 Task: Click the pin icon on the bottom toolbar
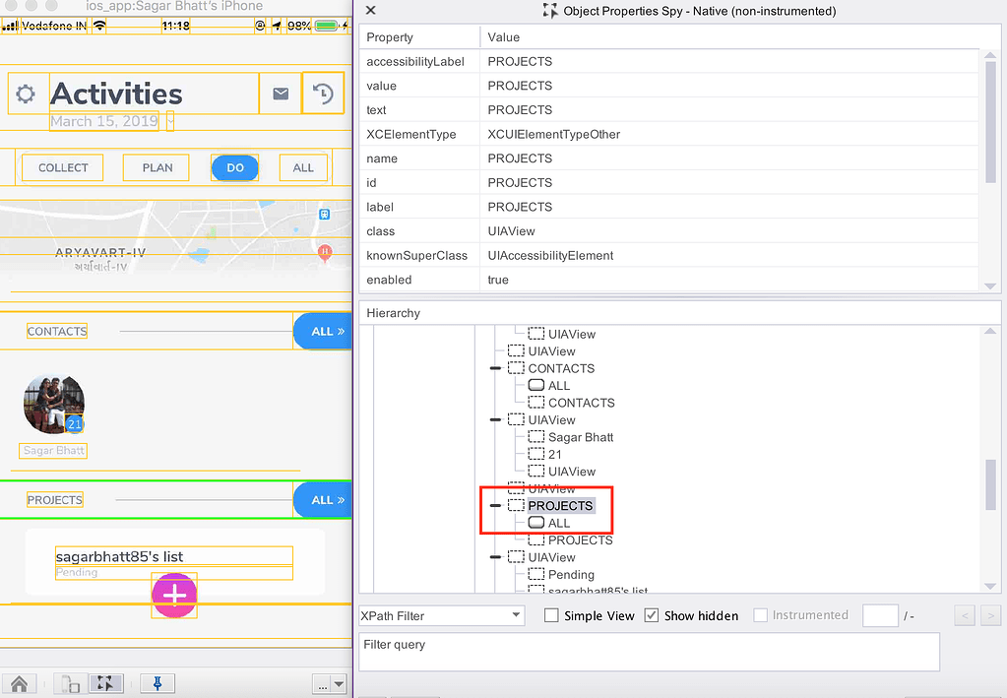(x=157, y=682)
